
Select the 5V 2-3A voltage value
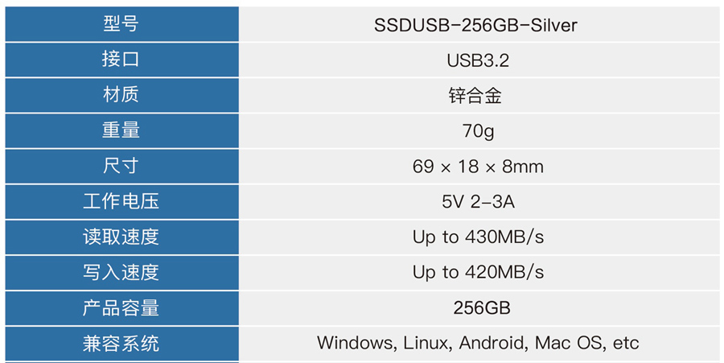(478, 202)
